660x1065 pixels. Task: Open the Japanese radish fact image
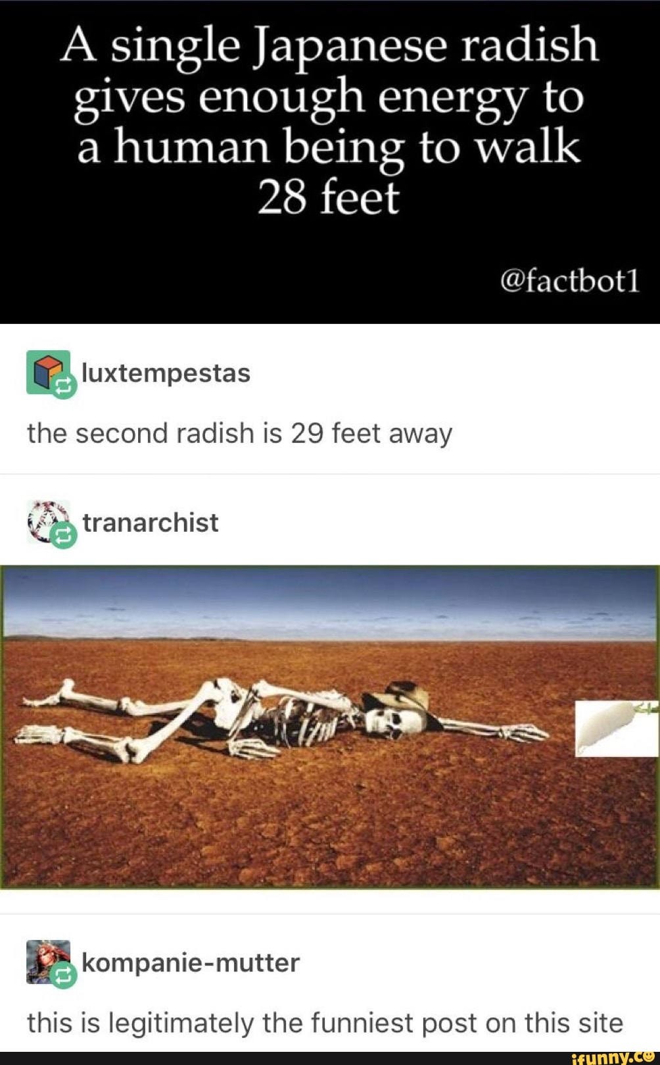(x=330, y=162)
